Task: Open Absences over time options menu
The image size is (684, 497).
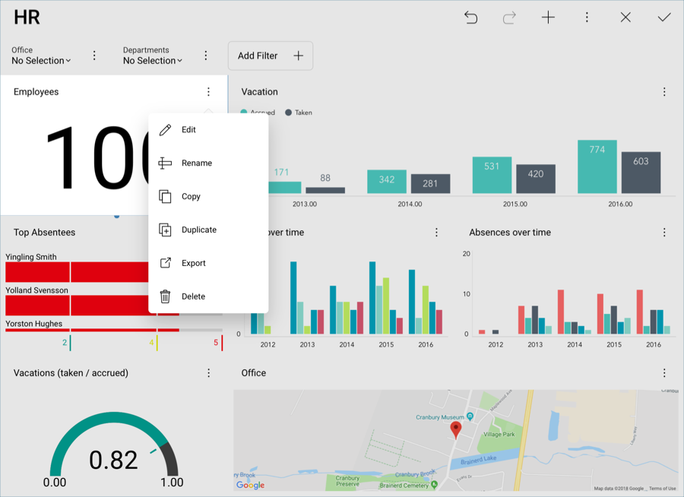Action: tap(664, 233)
